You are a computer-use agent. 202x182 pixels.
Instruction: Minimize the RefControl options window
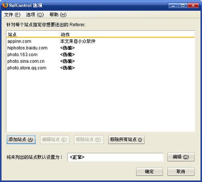coord(173,5)
